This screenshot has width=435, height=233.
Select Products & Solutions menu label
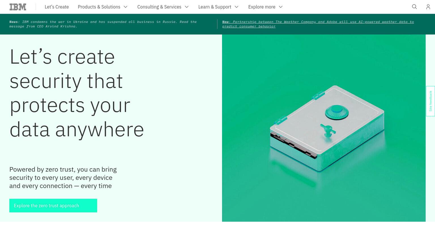click(99, 7)
